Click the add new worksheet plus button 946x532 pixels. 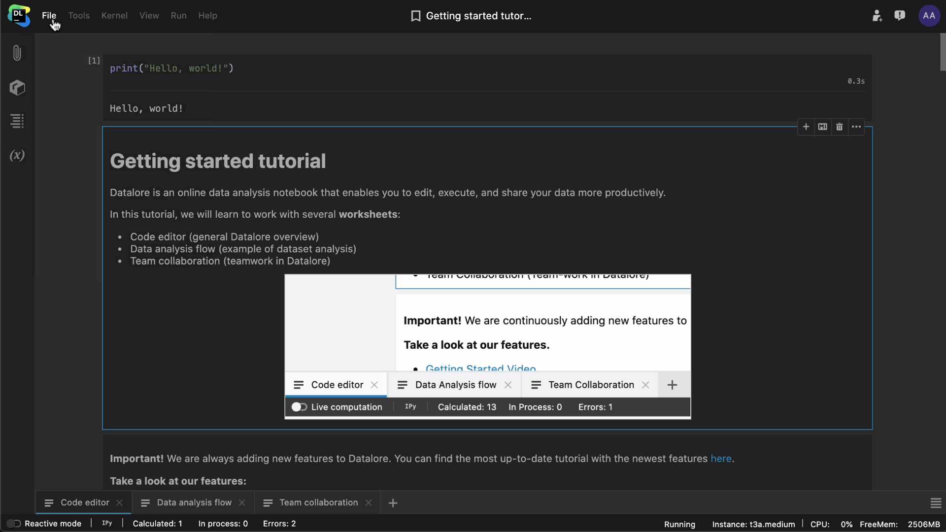pyautogui.click(x=393, y=502)
